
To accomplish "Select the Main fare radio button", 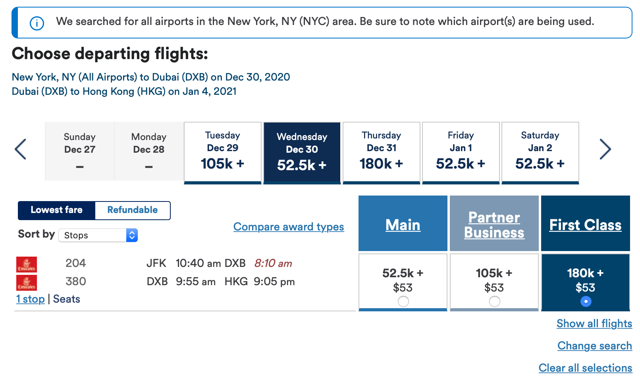I will tap(403, 301).
